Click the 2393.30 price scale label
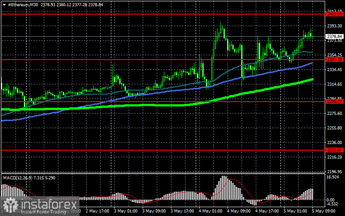Image resolution: width=345 pixels, height=216 pixels. [x=334, y=26]
